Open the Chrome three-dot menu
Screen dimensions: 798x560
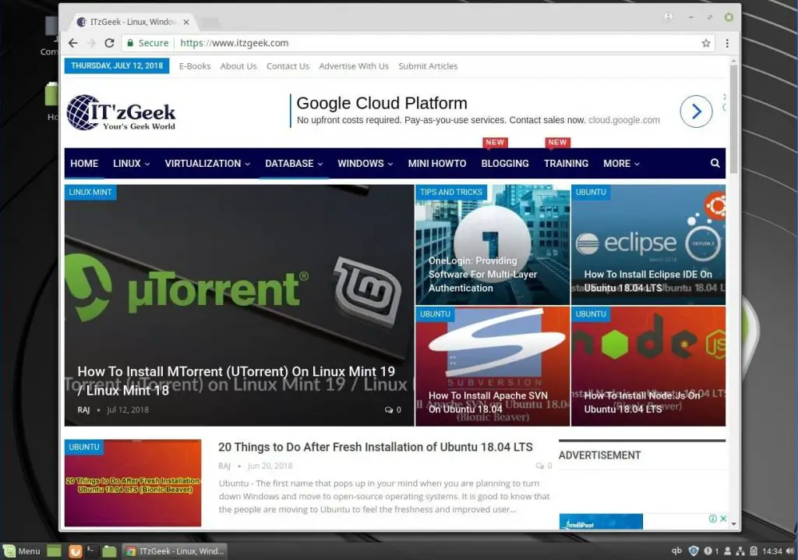(727, 44)
